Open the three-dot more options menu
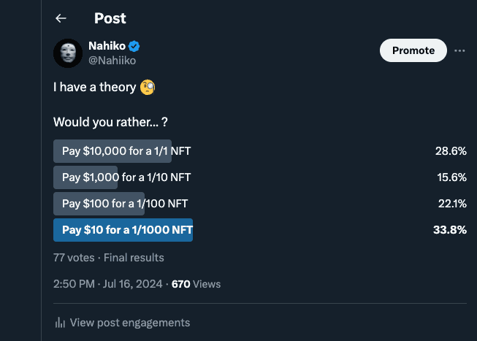Image resolution: width=477 pixels, height=341 pixels. 459,50
